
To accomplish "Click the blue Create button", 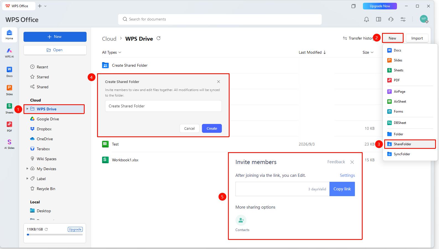I will (212, 128).
